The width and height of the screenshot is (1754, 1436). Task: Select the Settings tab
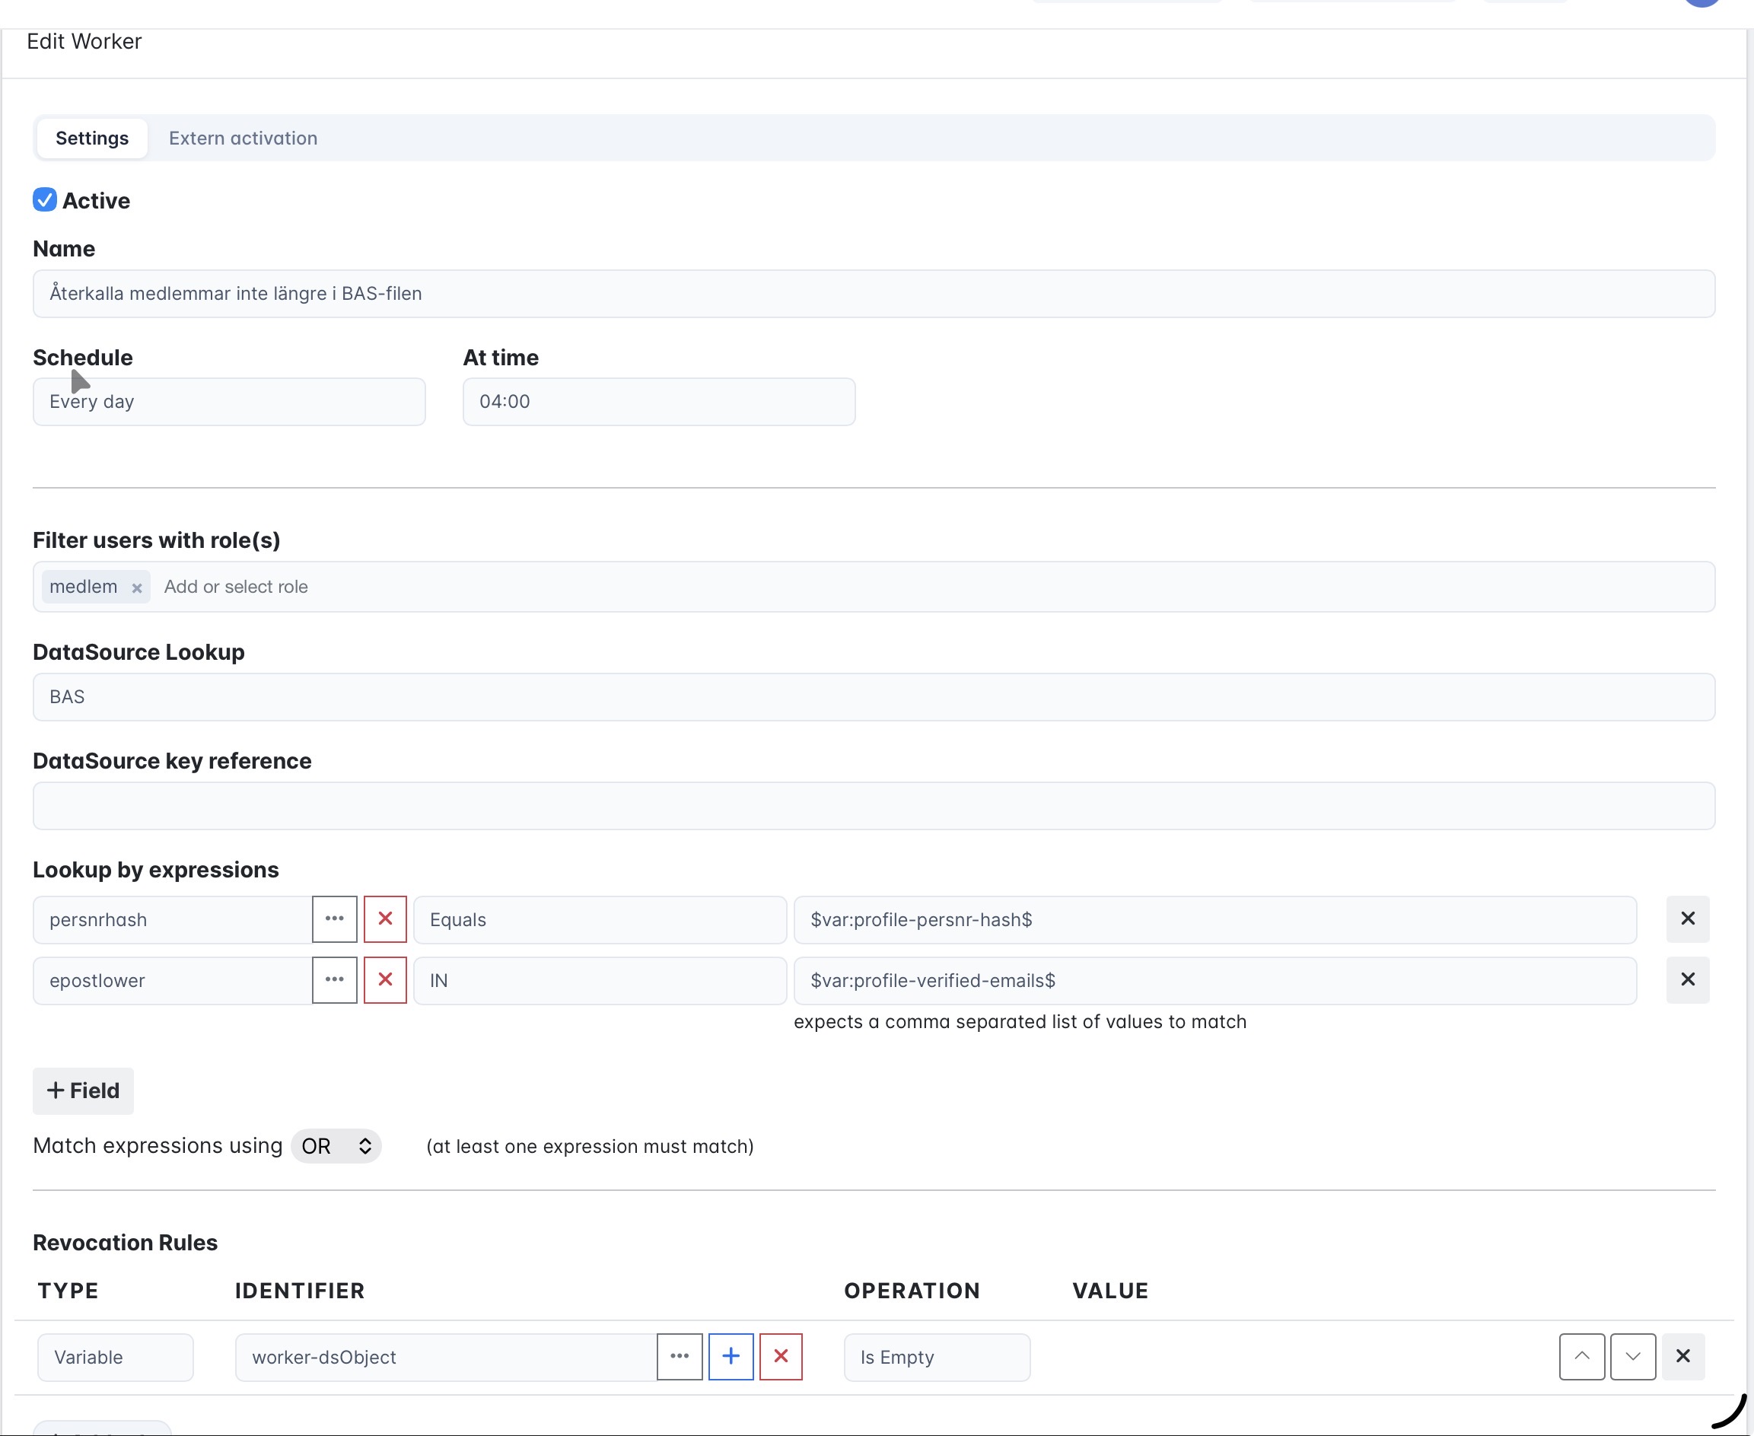pos(92,139)
